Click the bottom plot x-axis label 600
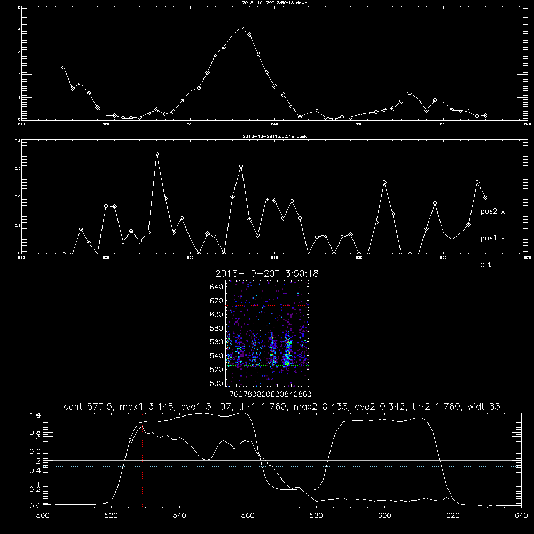This screenshot has height=534, width=534. (384, 516)
